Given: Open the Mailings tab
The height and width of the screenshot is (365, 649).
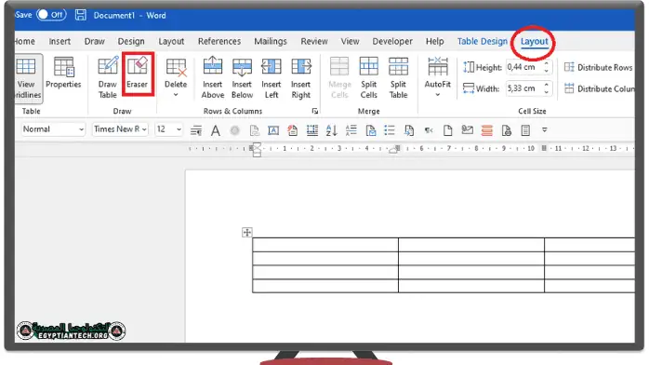Looking at the screenshot, I should tap(271, 41).
